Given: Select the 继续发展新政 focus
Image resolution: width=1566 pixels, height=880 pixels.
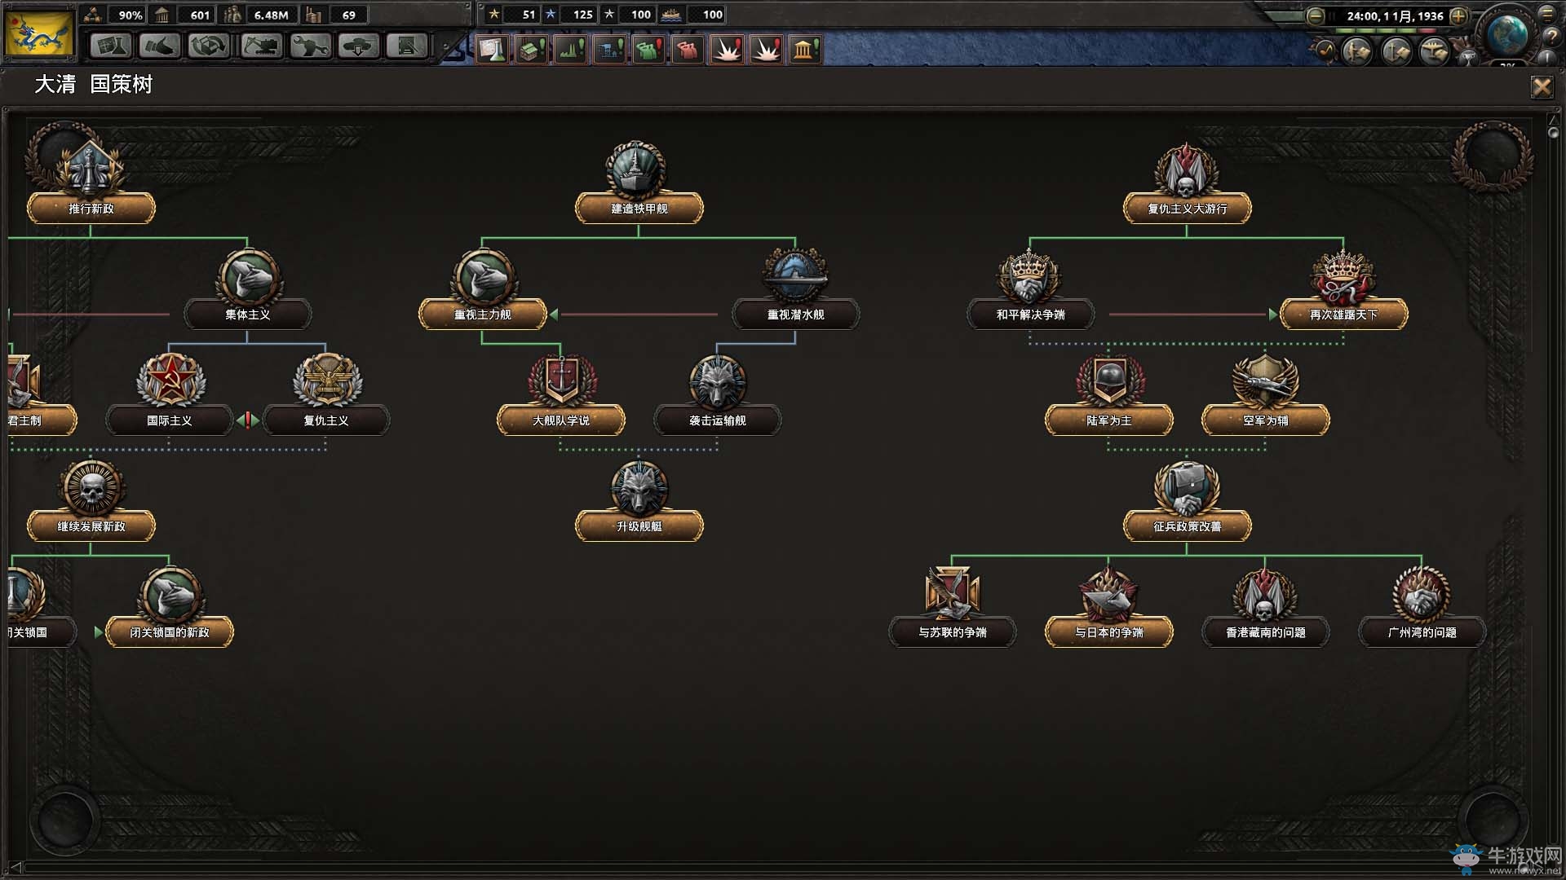Looking at the screenshot, I should 91,526.
